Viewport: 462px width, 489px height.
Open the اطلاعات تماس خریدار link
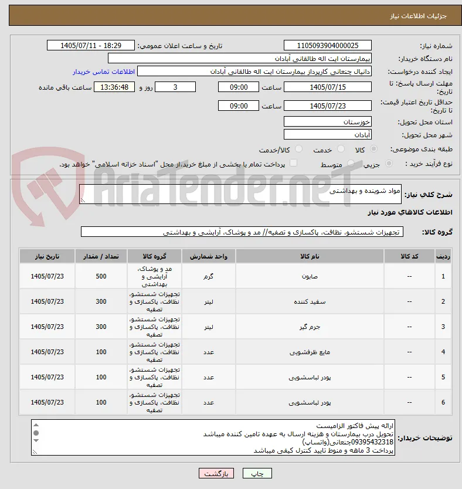(104, 72)
